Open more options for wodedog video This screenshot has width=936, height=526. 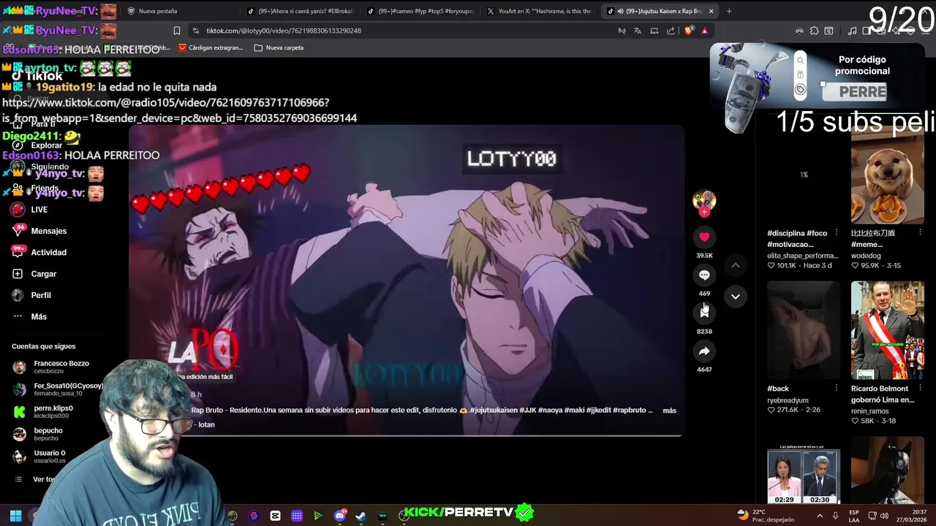920,233
